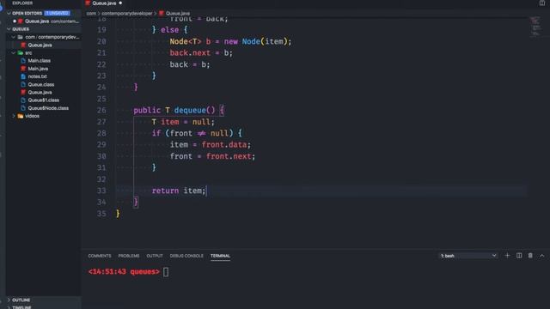Select the TERMINAL panel tab
550x309 pixels.
point(220,256)
